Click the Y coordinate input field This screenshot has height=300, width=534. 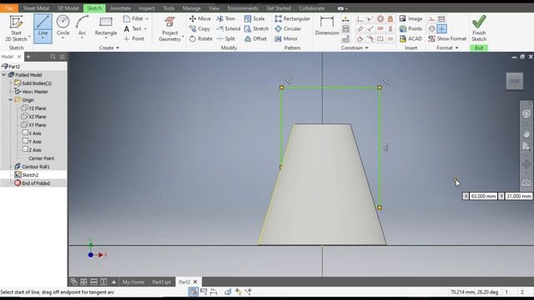(x=518, y=197)
